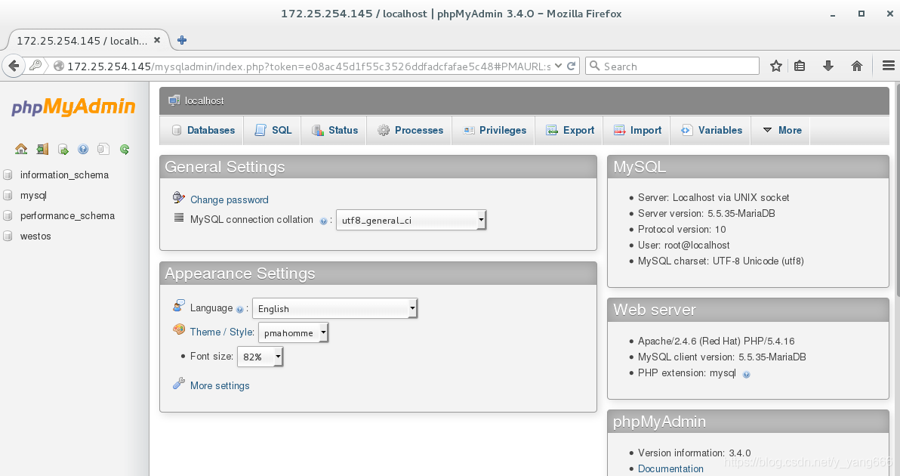This screenshot has width=900, height=476.
Task: Select the westos database
Action: (x=35, y=236)
